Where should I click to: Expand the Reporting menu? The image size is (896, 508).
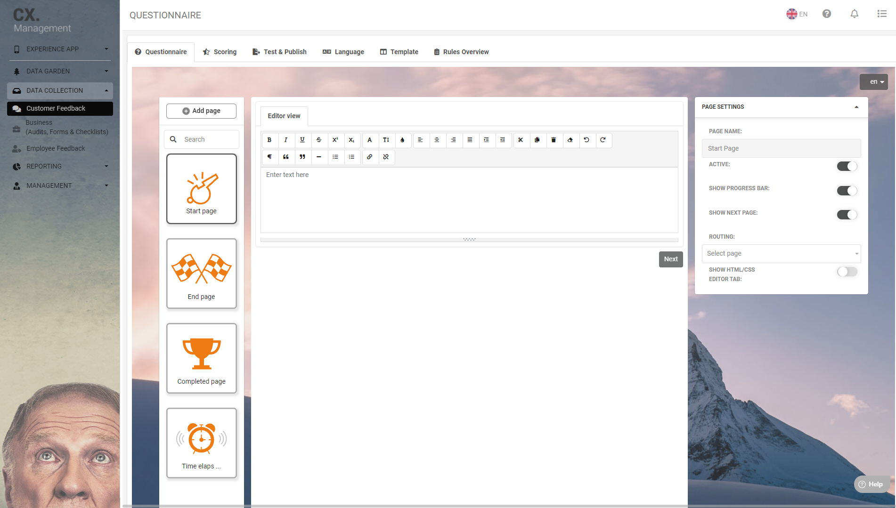coord(60,166)
